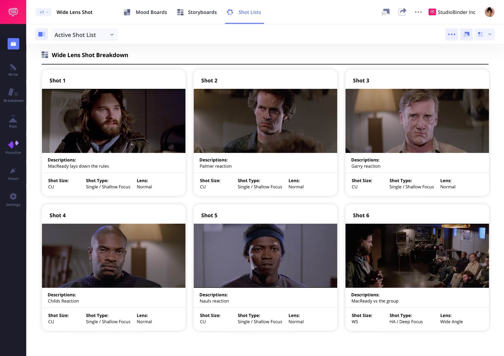Screen dimensions: 504x356
Task: Open the shot list three-dots options button
Action: [x=451, y=34]
